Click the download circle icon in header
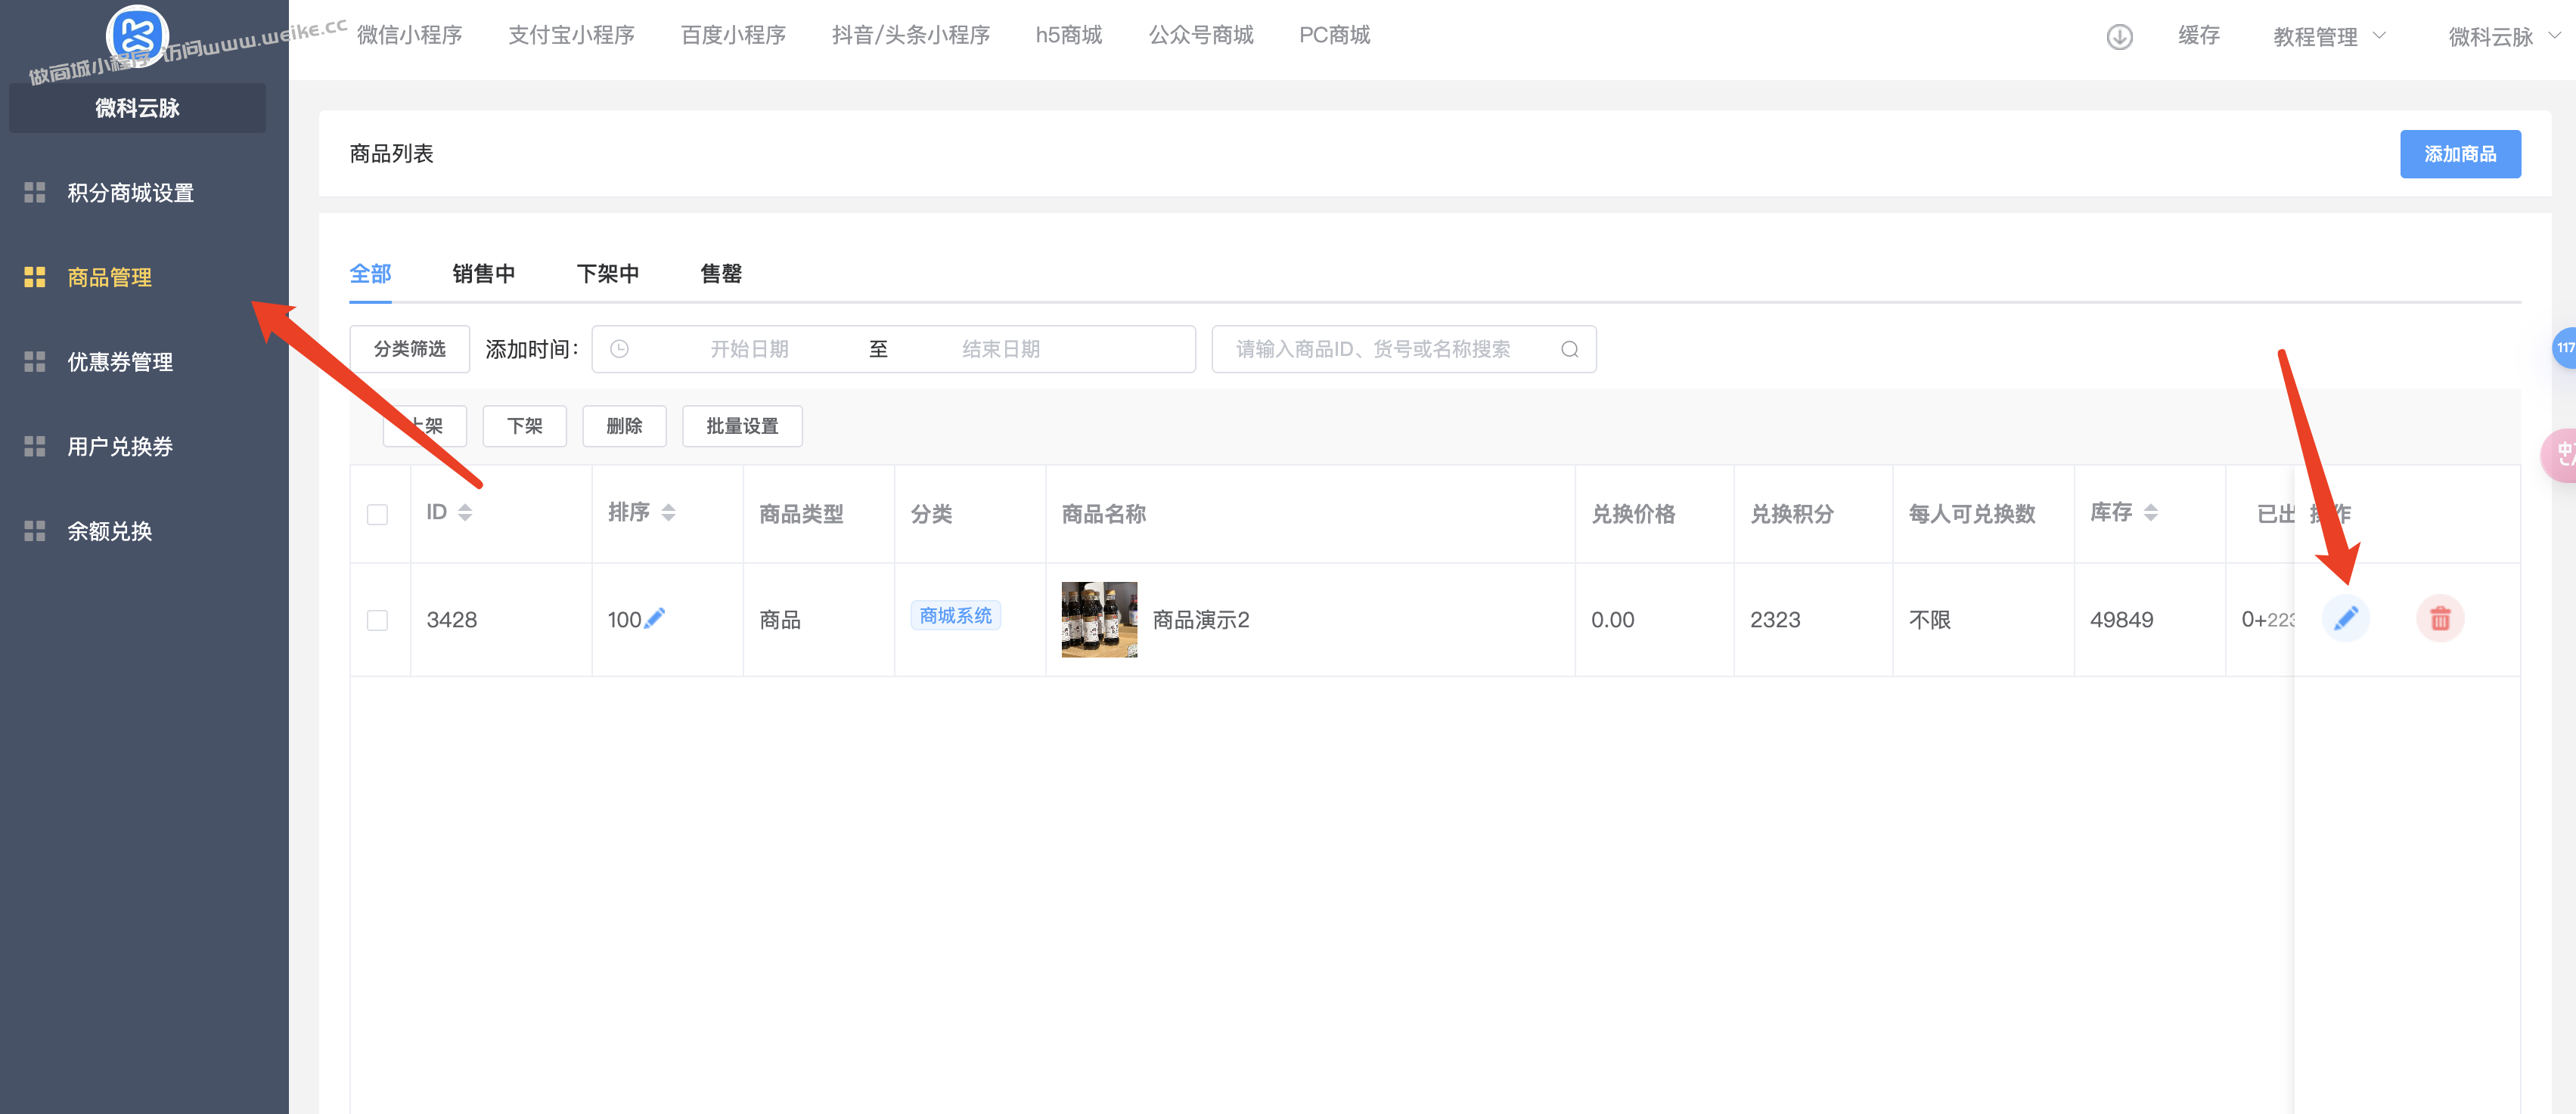Screen dimensions: 2576x1114 [2119, 37]
